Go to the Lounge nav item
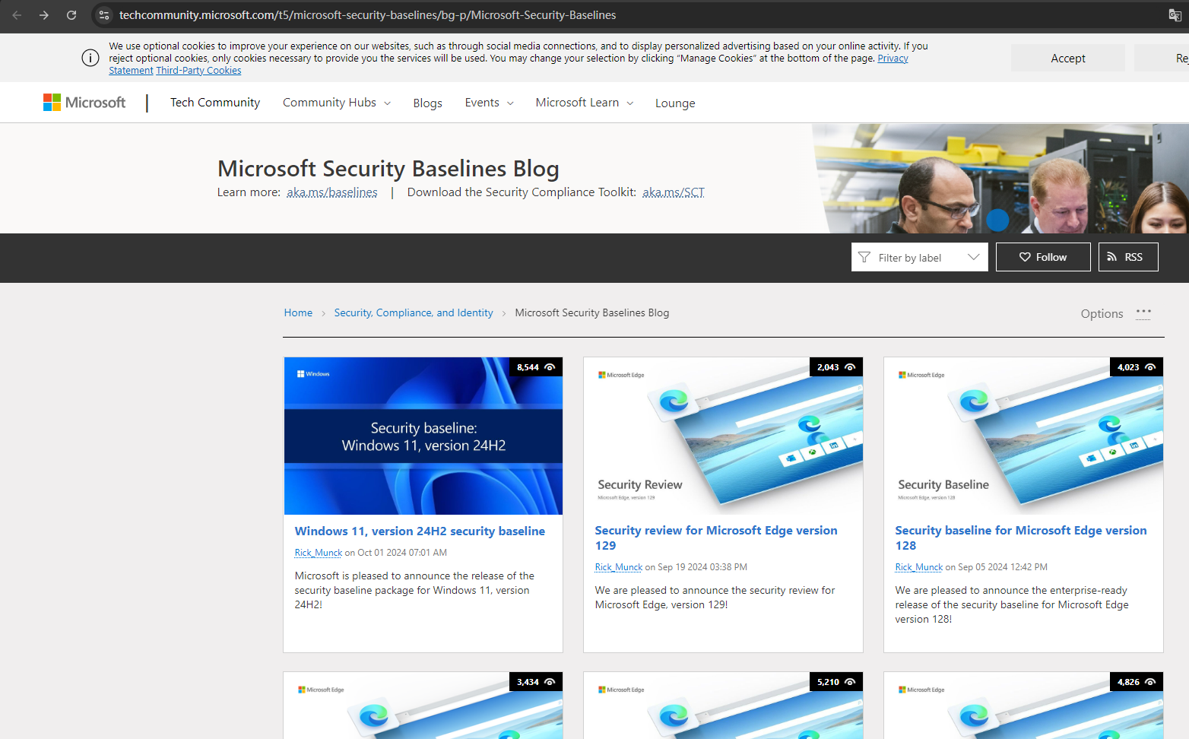Image resolution: width=1189 pixels, height=739 pixels. point(675,103)
